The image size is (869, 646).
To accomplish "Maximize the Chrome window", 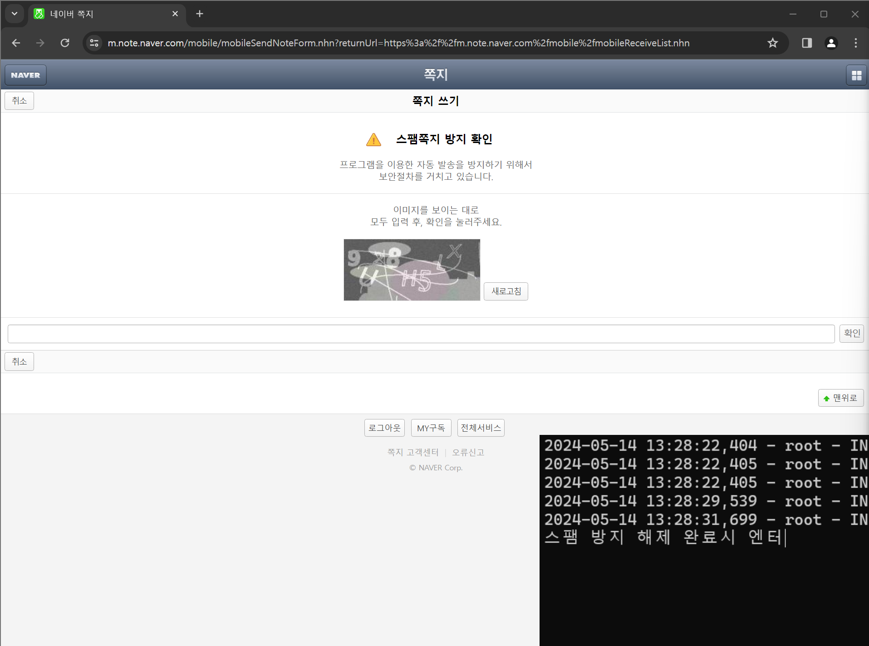I will pyautogui.click(x=824, y=14).
